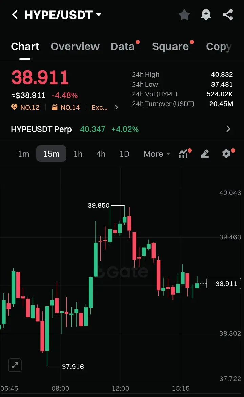Open the Copy tab
Image resolution: width=244 pixels, height=397 pixels.
[x=219, y=47]
